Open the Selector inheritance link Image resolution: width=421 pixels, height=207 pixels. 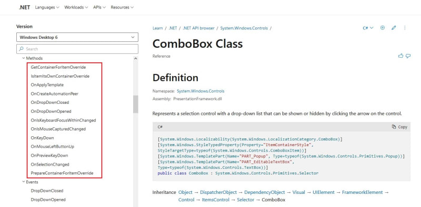coord(245,200)
